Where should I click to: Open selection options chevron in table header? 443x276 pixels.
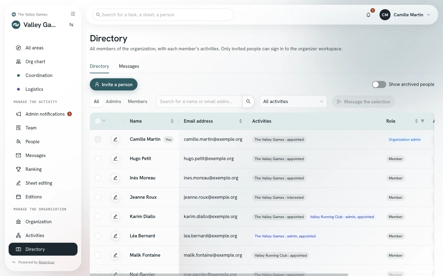click(104, 121)
